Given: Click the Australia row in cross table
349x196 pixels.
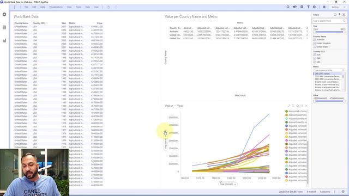Looking at the screenshot, I should pyautogui.click(x=238, y=32).
